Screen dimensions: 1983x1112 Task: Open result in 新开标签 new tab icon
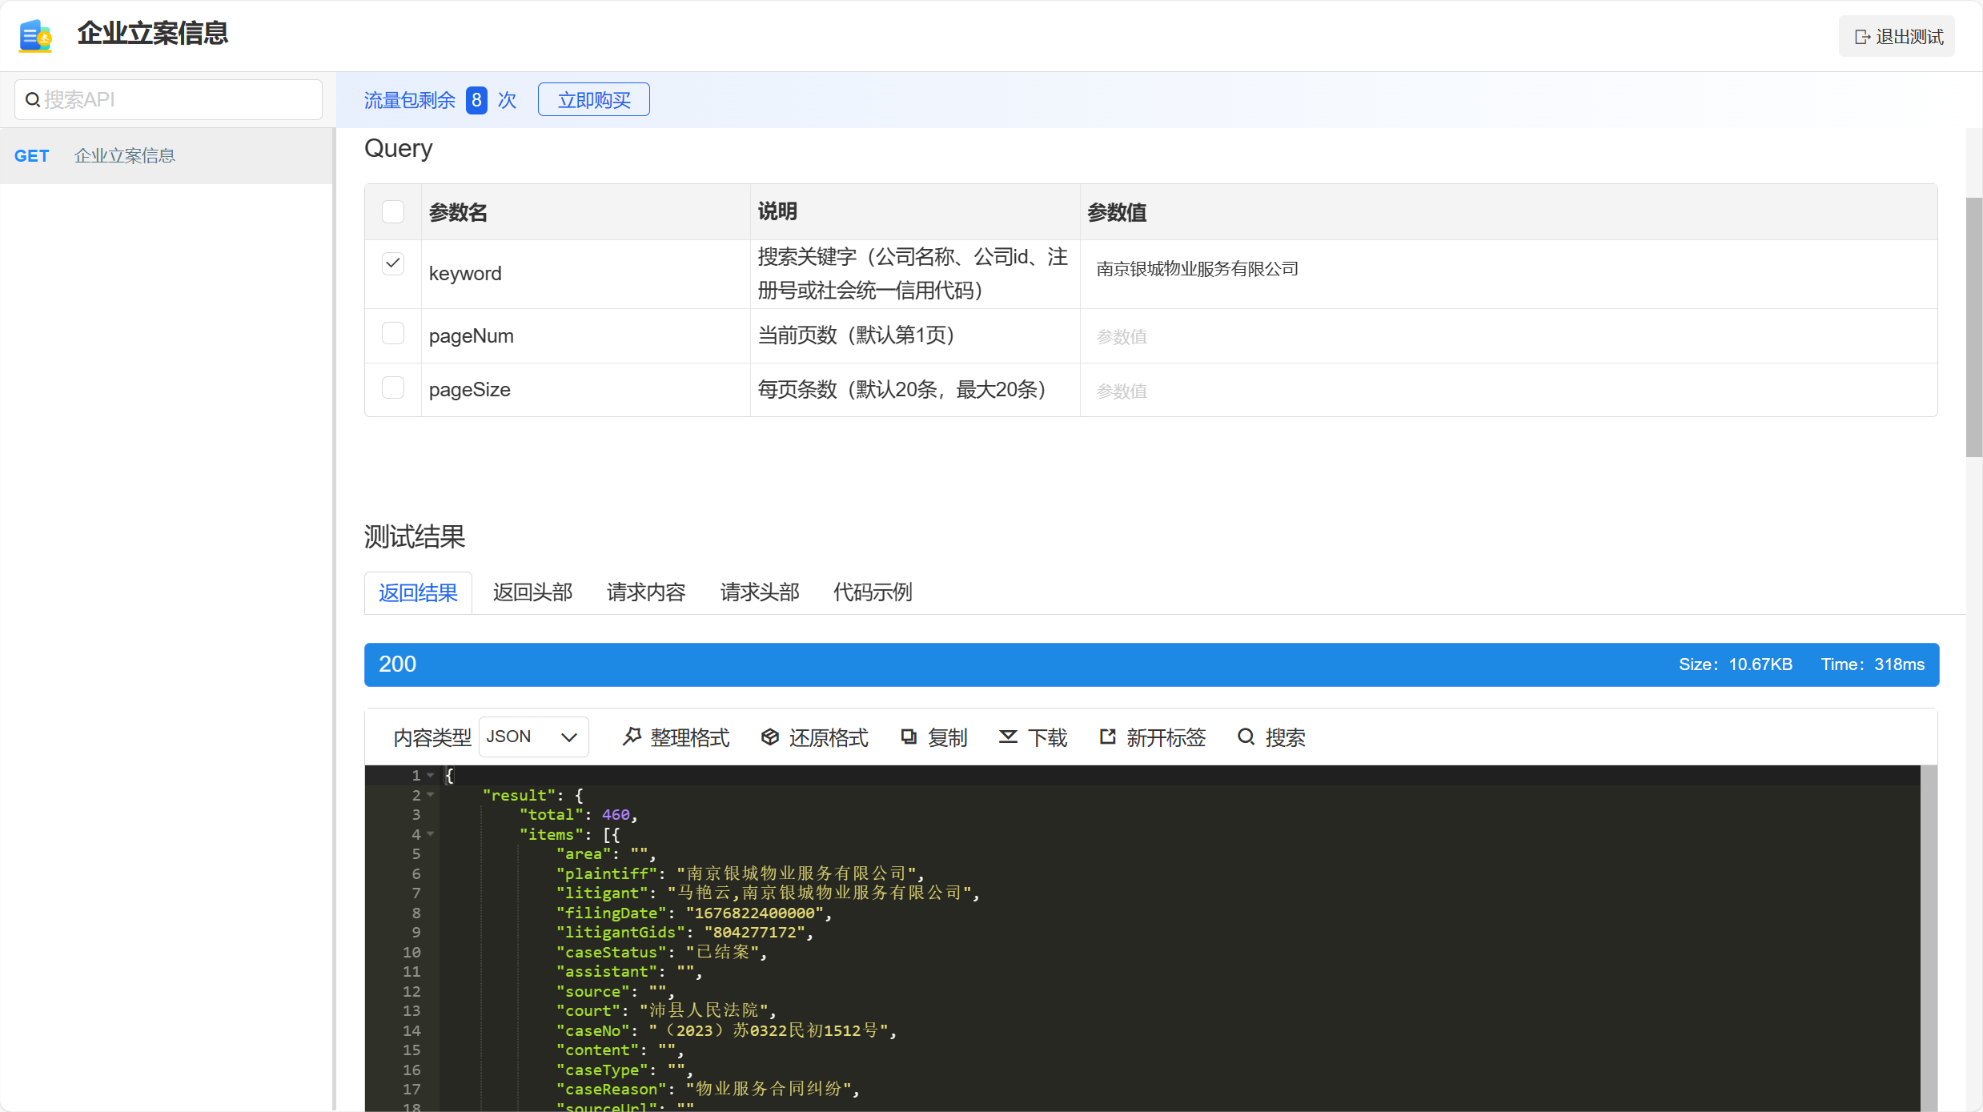tap(1108, 737)
